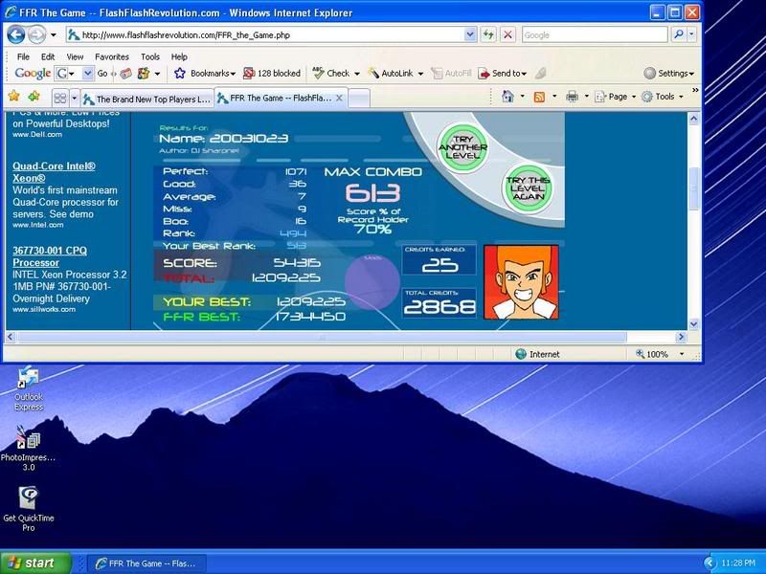Expand the address bar history dropdown
The width and height of the screenshot is (766, 574).
(470, 34)
